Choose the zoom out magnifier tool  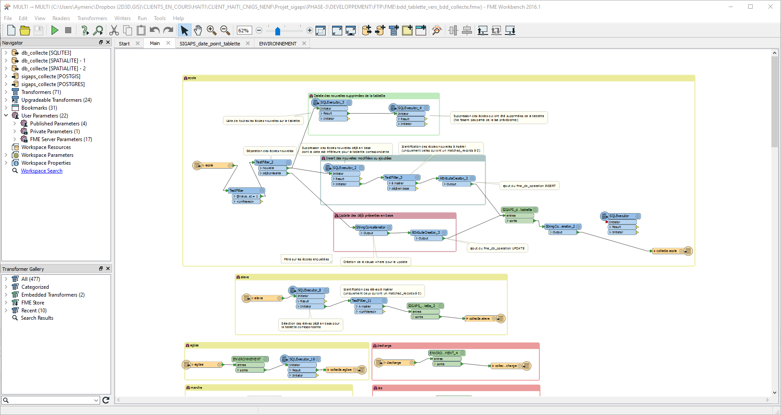click(225, 30)
